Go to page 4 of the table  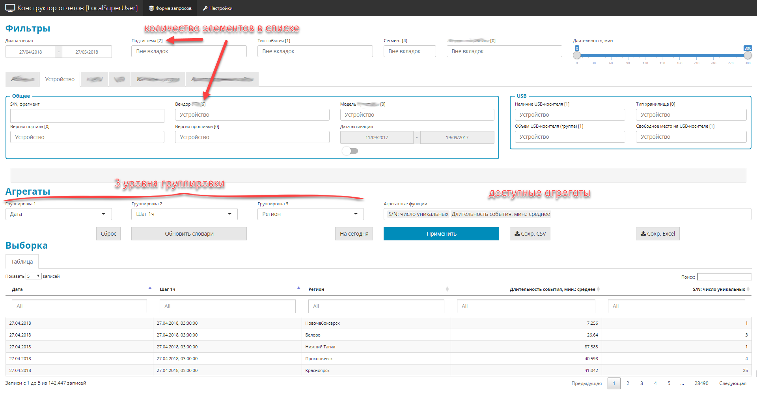point(655,383)
